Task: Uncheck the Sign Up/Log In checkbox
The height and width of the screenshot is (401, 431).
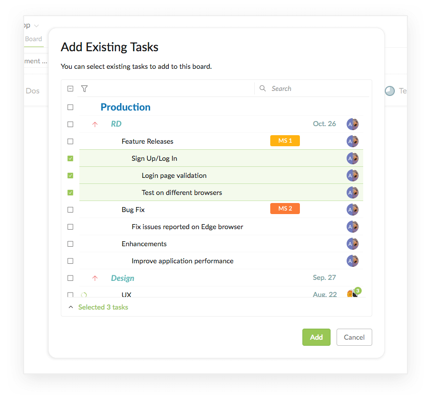Action: 70,158
